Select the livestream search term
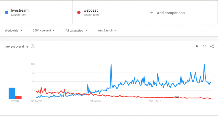 click(x=20, y=11)
